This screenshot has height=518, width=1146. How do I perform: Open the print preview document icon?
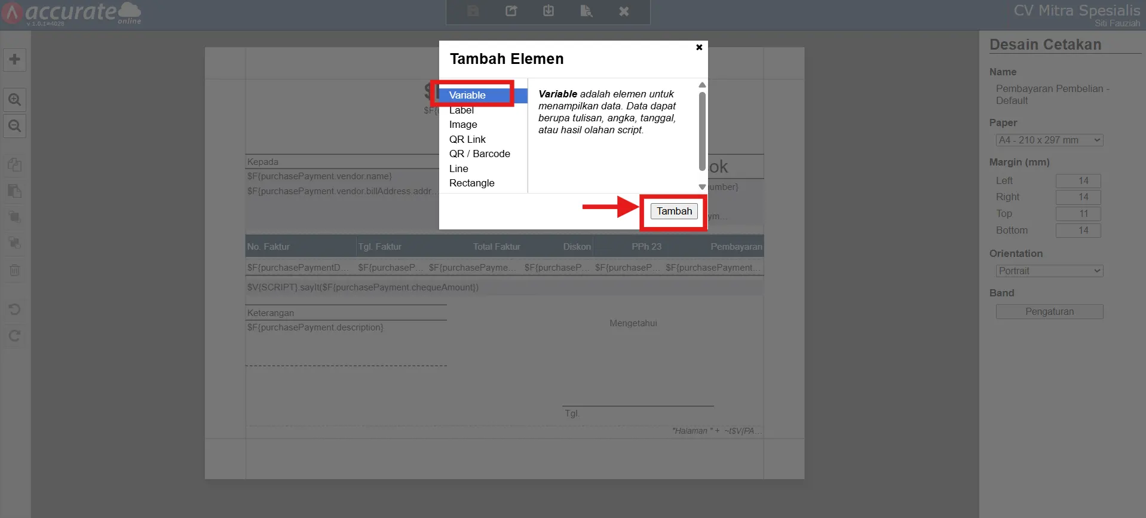coord(586,11)
